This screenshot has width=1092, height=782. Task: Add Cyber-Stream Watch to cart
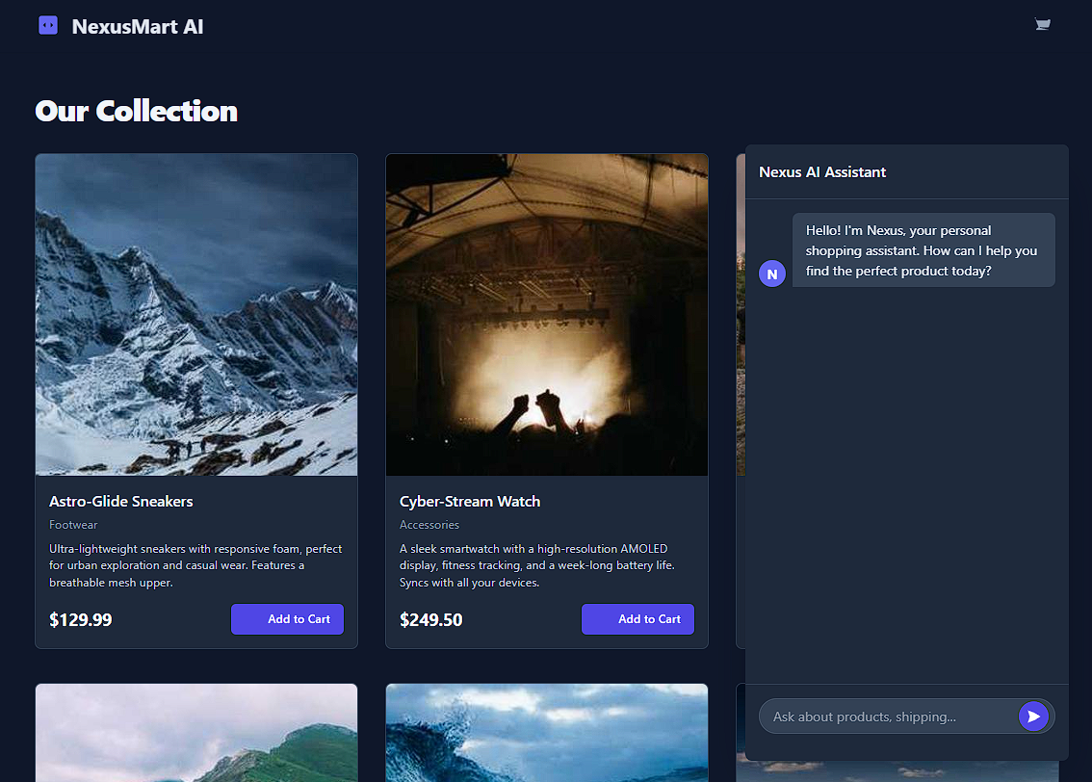point(637,619)
